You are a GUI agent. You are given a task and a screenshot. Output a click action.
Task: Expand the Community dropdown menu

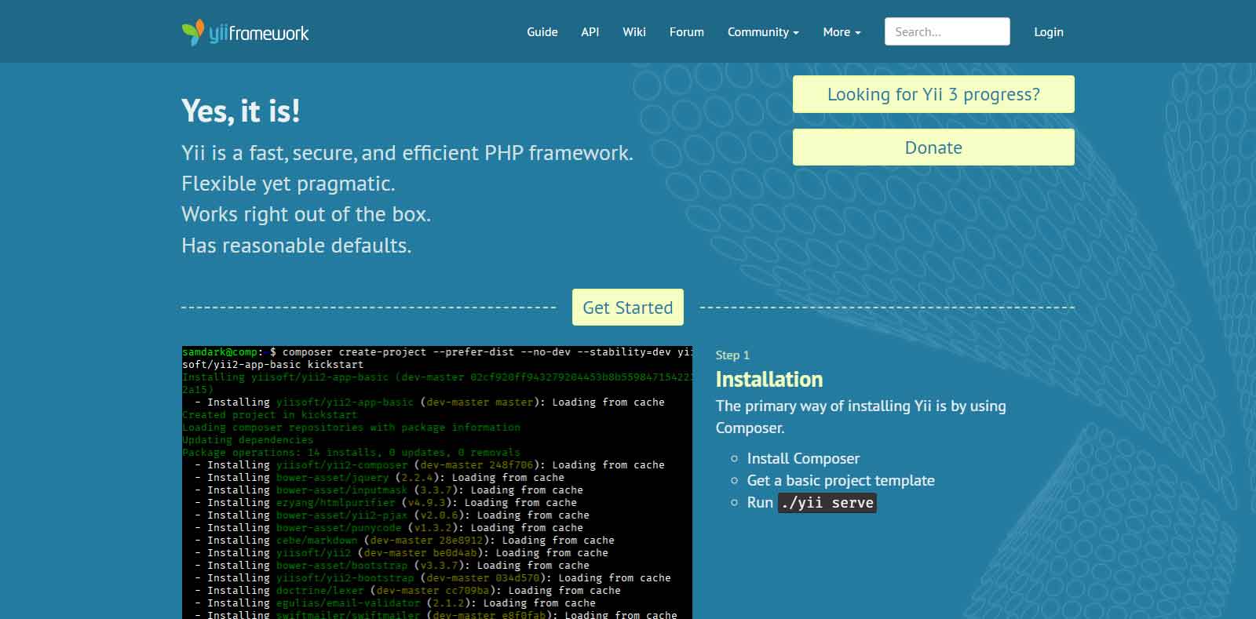[763, 32]
